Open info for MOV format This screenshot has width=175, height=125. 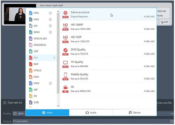(x=50, y=83)
